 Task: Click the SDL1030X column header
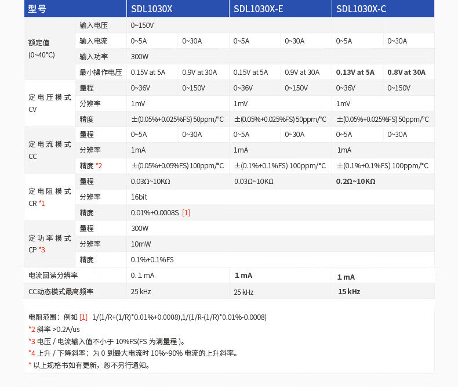click(x=151, y=9)
